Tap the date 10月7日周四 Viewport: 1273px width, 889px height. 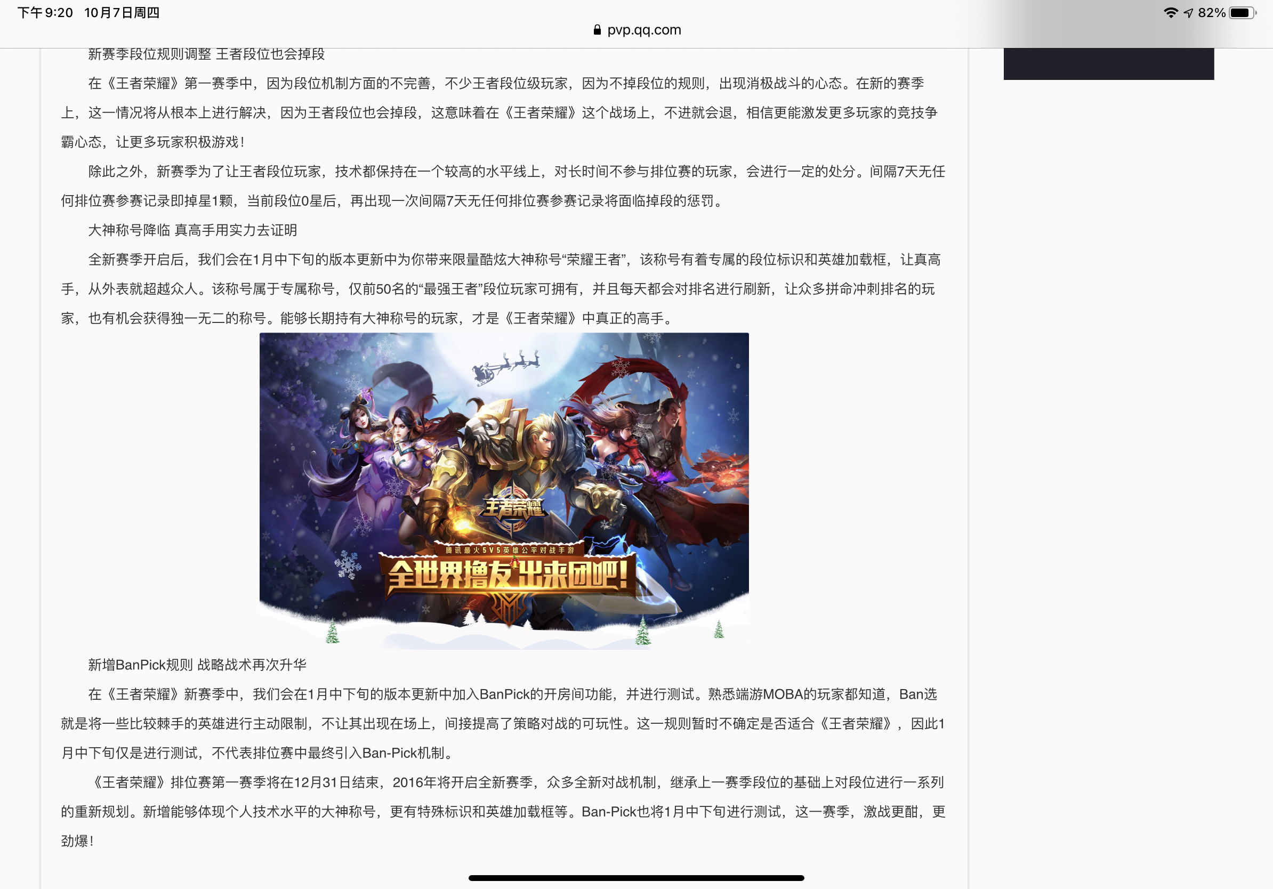click(x=122, y=13)
